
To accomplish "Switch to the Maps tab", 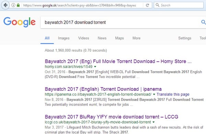I will (119, 38).
